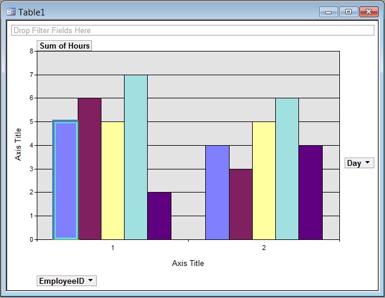Click employee 2's maroon bar at value 3
This screenshot has width=385, height=298.
click(241, 204)
